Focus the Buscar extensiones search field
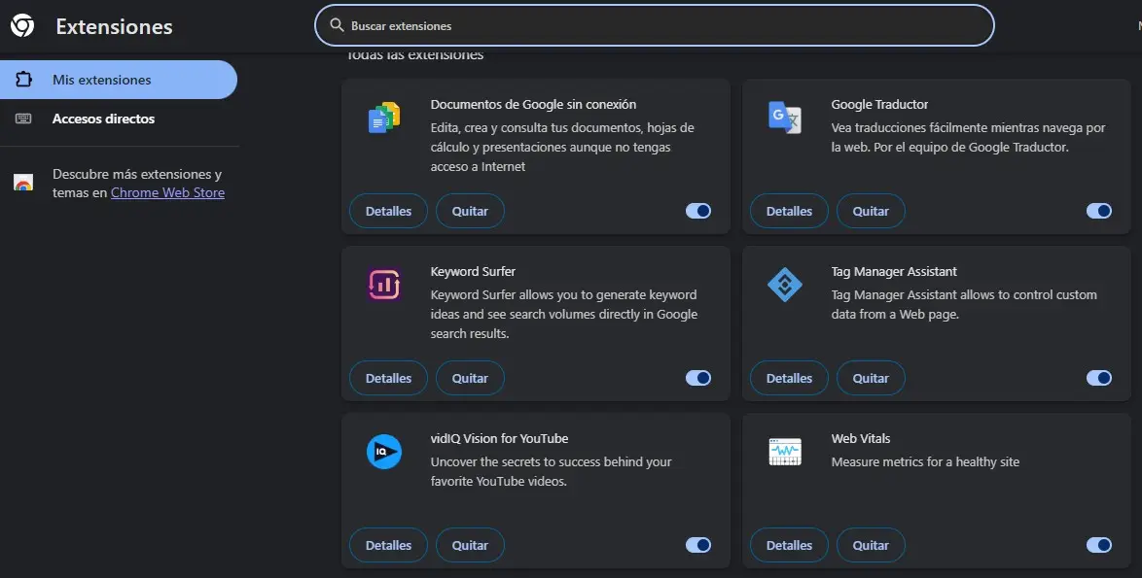The image size is (1142, 578). [x=654, y=25]
